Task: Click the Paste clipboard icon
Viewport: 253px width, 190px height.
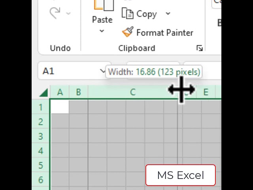Action: tap(104, 5)
